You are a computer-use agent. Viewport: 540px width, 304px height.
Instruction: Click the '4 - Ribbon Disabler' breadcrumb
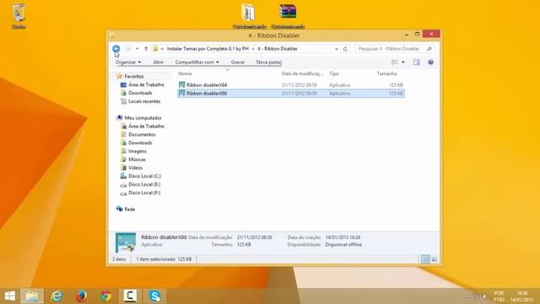(x=278, y=49)
